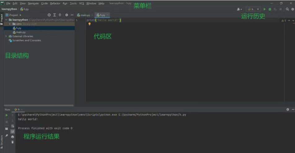Go to previous highlighted problem arrow
The height and width of the screenshot is (153, 295).
[x=289, y=20]
